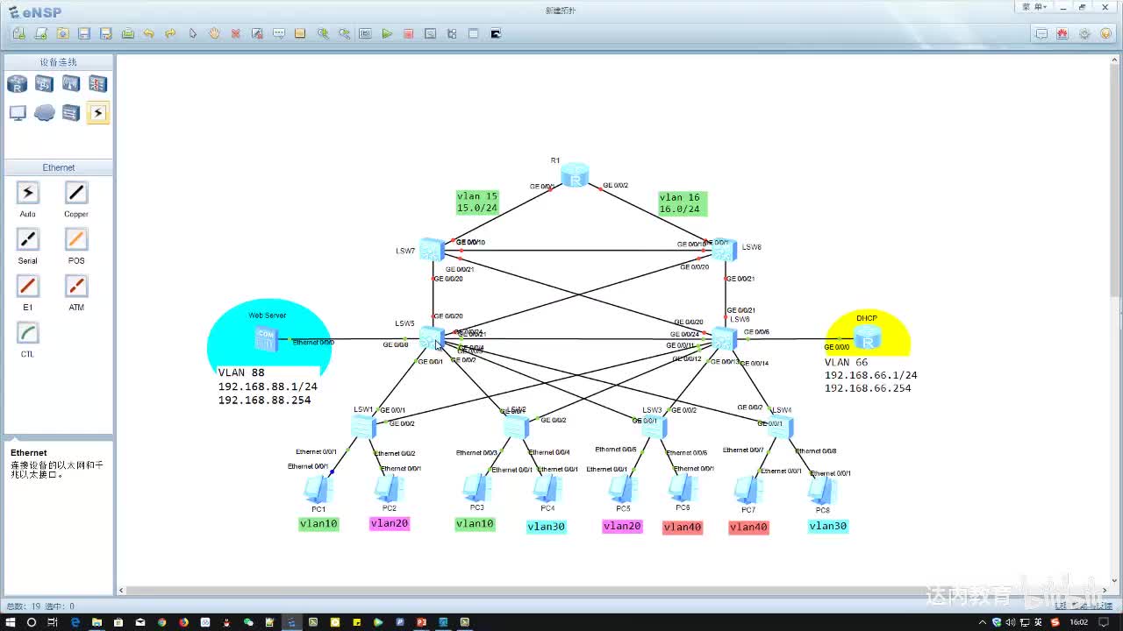Viewport: 1123px width, 631px height.
Task: Open the palette drawing tool
Action: (300, 33)
